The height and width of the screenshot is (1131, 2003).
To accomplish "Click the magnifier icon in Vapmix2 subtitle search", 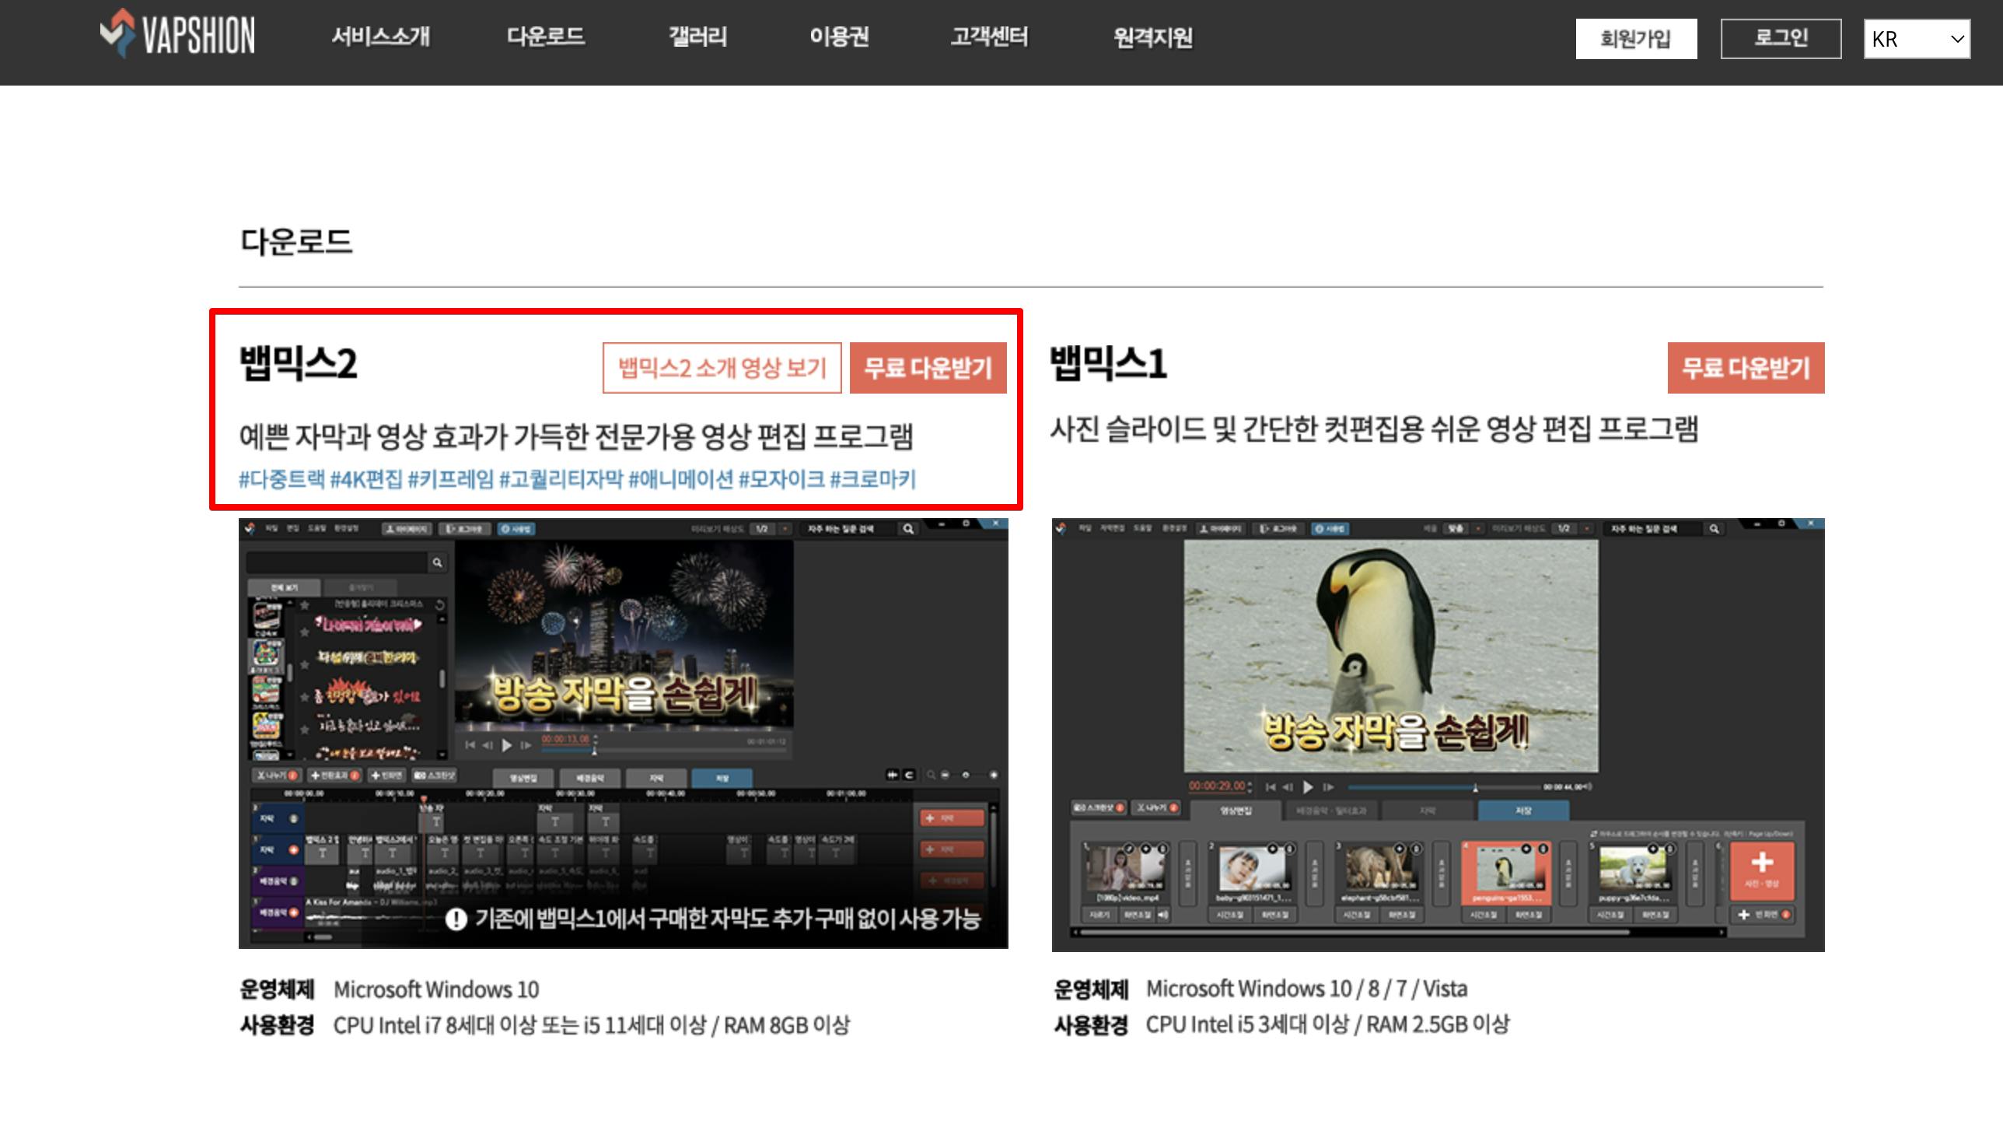I will click(438, 562).
